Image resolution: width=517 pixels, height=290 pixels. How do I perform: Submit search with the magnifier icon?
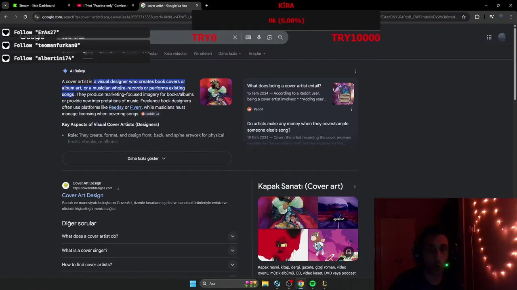280,37
